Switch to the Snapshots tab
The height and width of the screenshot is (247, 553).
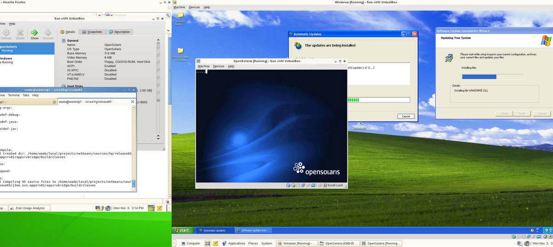(92, 32)
